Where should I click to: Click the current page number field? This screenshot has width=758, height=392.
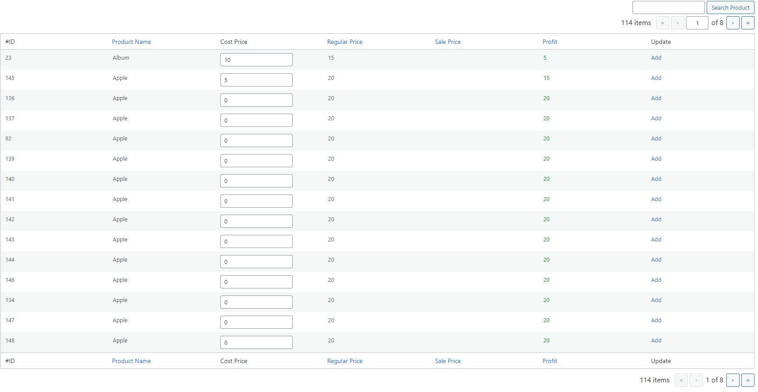coord(697,23)
